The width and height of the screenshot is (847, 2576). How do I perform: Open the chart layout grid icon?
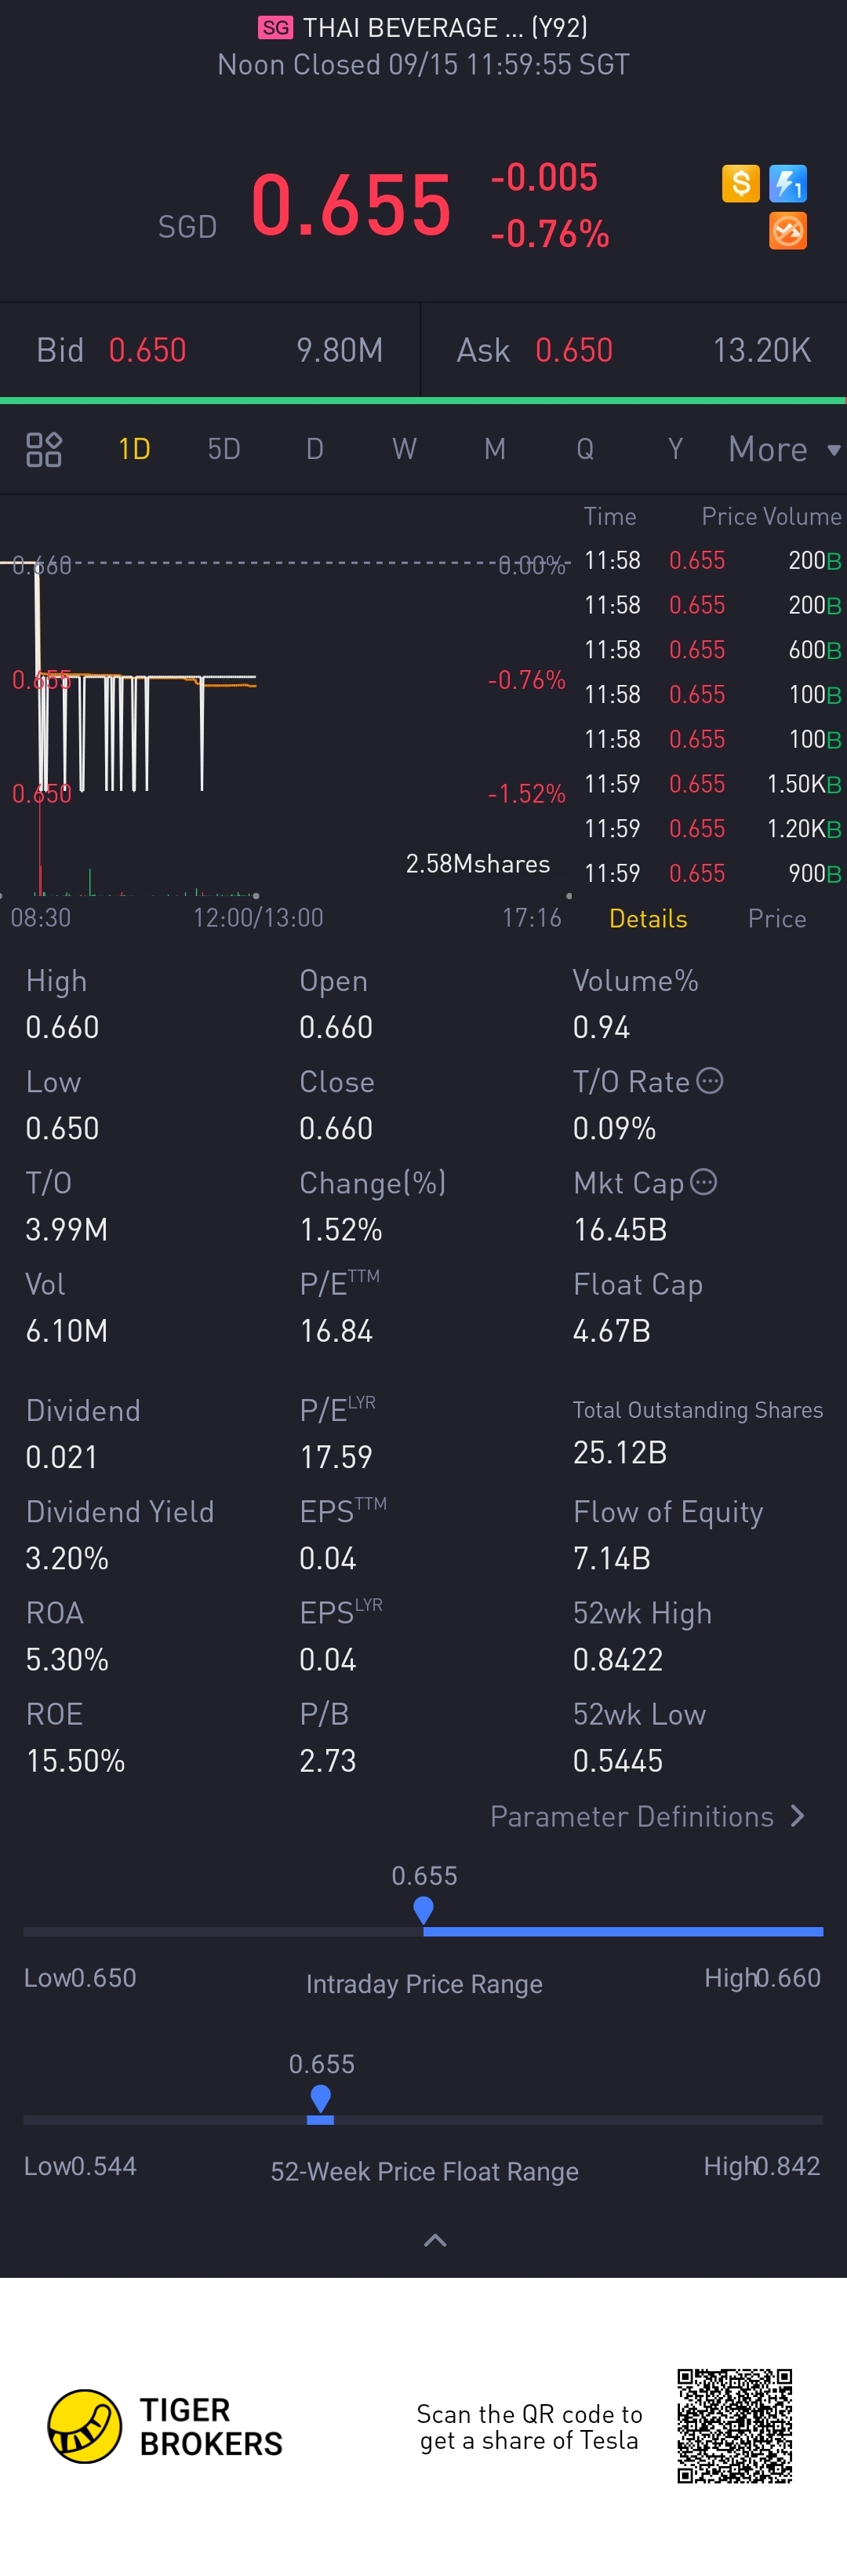pyautogui.click(x=44, y=450)
